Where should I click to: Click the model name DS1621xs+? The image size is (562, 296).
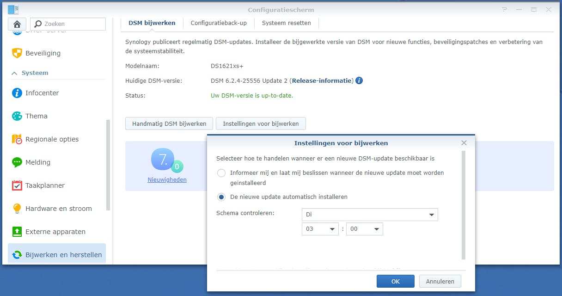(x=227, y=66)
